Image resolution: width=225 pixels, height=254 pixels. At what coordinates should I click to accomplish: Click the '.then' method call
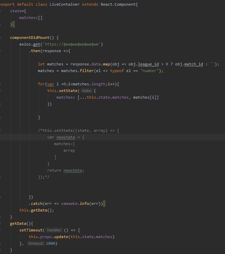[34, 51]
